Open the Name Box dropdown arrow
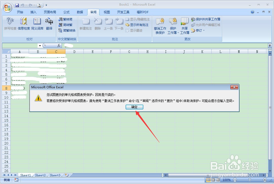Screen dimensions: 274x184 coord(40,46)
